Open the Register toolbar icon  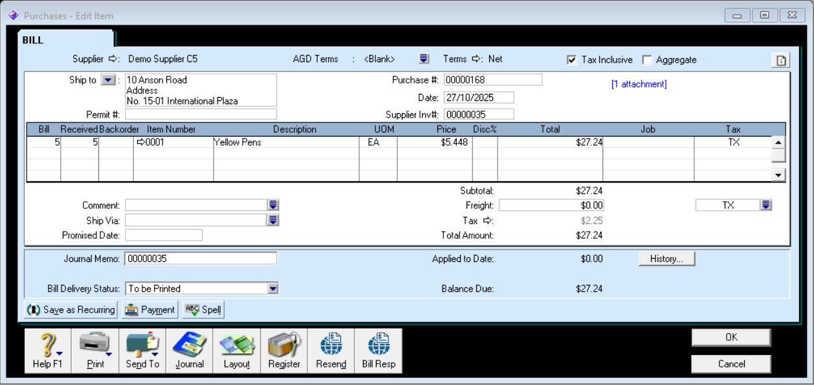pyautogui.click(x=284, y=351)
